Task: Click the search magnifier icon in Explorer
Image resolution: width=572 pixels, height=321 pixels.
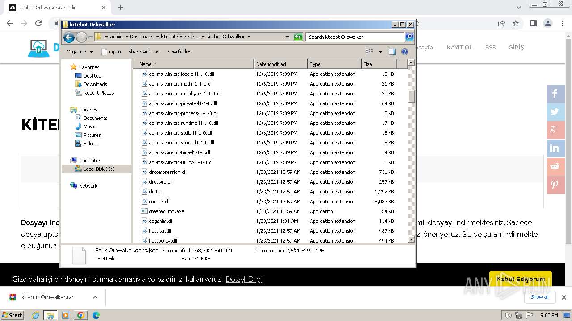Action: tap(409, 37)
